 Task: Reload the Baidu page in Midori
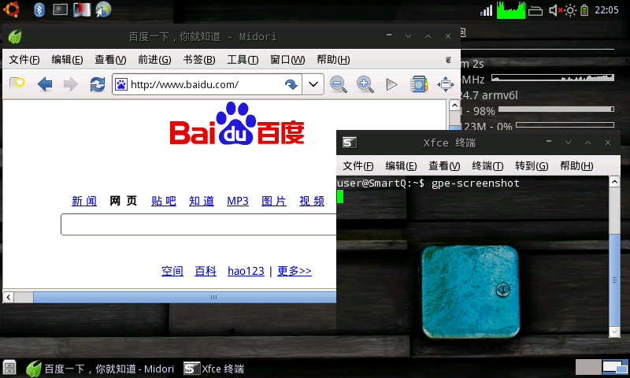pos(97,84)
